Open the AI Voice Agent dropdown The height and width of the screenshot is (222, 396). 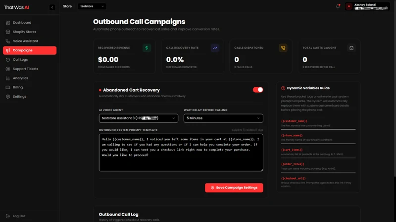coord(139,118)
